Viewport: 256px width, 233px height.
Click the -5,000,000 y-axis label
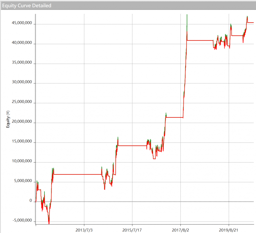(x=22, y=220)
